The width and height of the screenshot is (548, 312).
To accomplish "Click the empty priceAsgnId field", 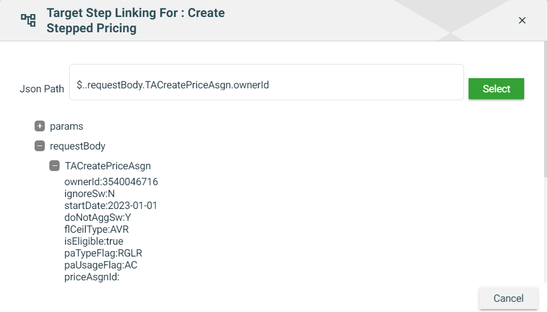I will click(x=92, y=277).
